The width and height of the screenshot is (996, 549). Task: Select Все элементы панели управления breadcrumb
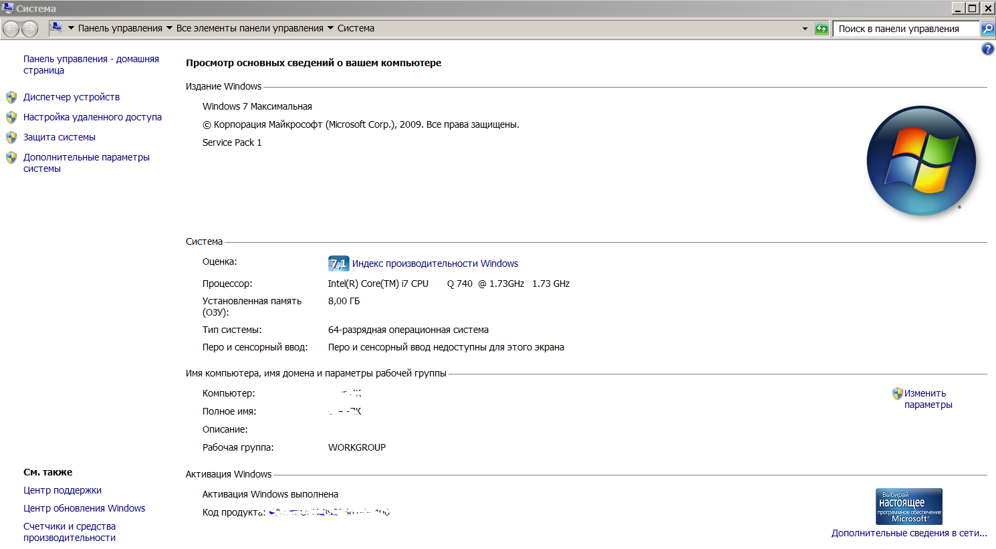[x=250, y=28]
